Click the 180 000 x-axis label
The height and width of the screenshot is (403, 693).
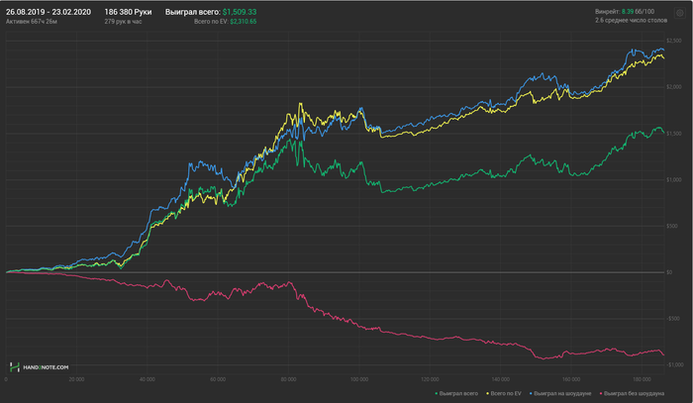point(642,379)
